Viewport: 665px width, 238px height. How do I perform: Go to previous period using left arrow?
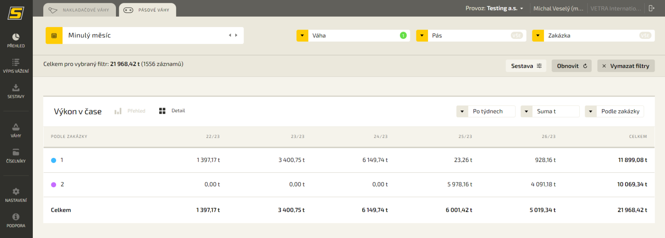pos(230,35)
